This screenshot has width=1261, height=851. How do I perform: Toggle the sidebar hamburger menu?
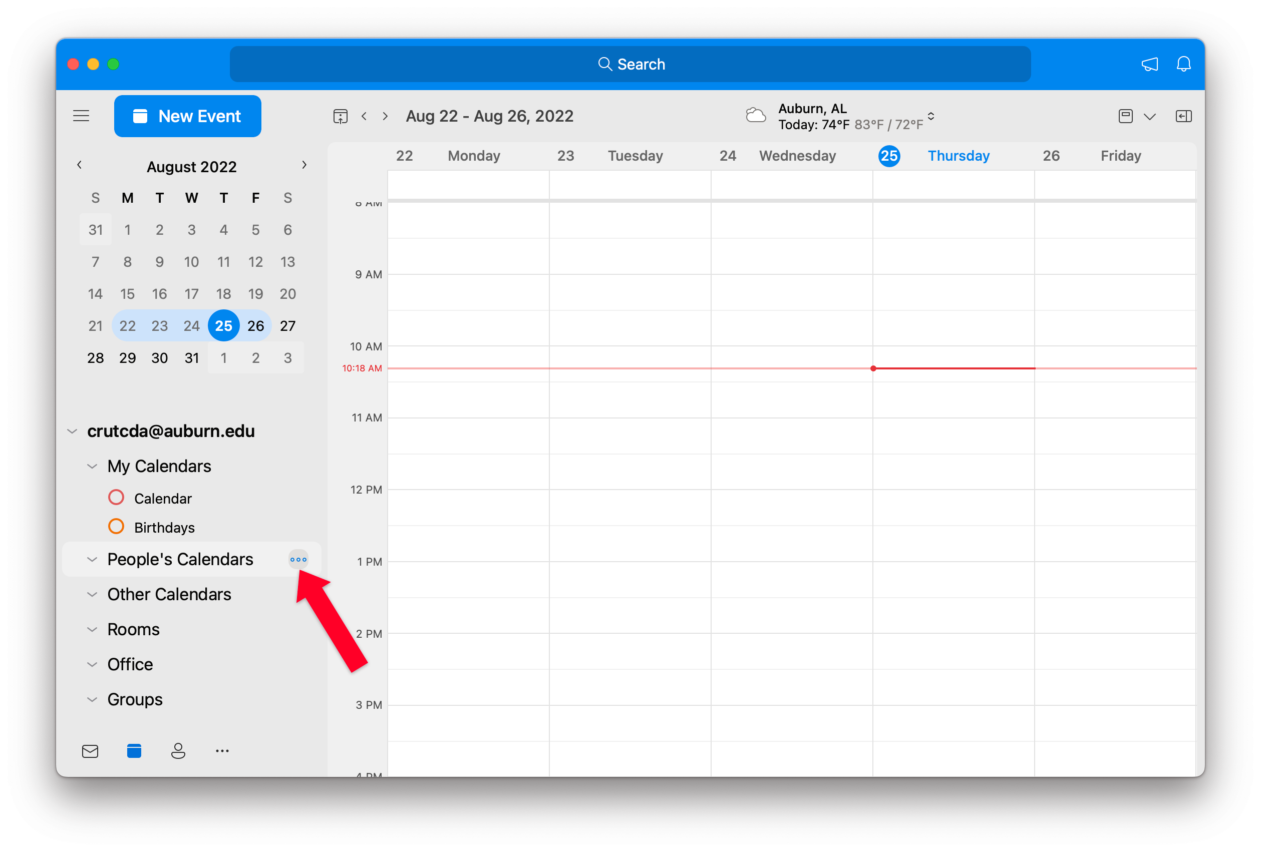(x=81, y=116)
